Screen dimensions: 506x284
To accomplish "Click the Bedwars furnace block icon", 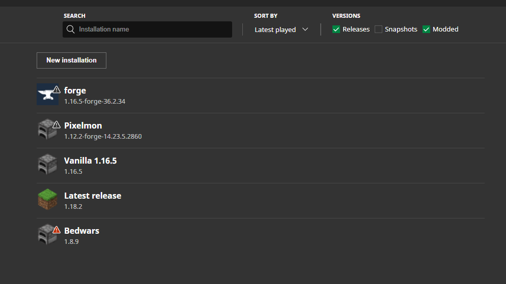I will pyautogui.click(x=47, y=234).
